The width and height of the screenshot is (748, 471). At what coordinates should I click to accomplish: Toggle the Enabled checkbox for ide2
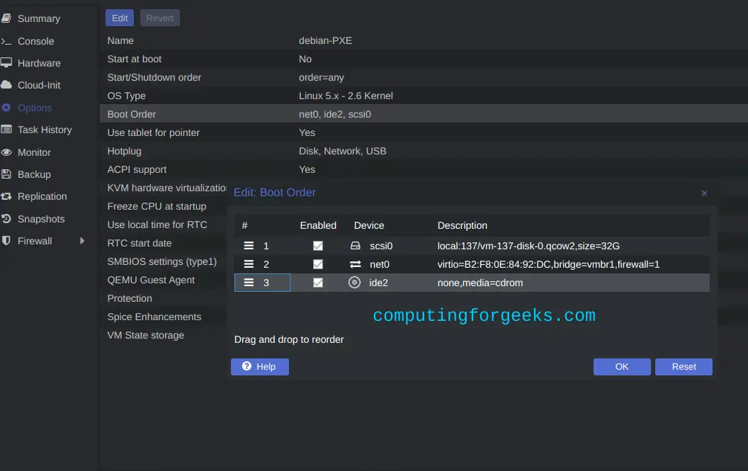click(318, 283)
